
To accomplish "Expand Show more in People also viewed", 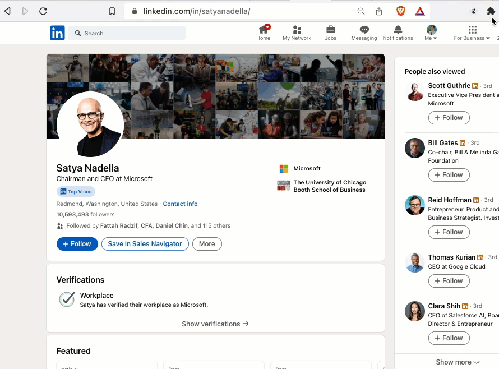I will (458, 362).
